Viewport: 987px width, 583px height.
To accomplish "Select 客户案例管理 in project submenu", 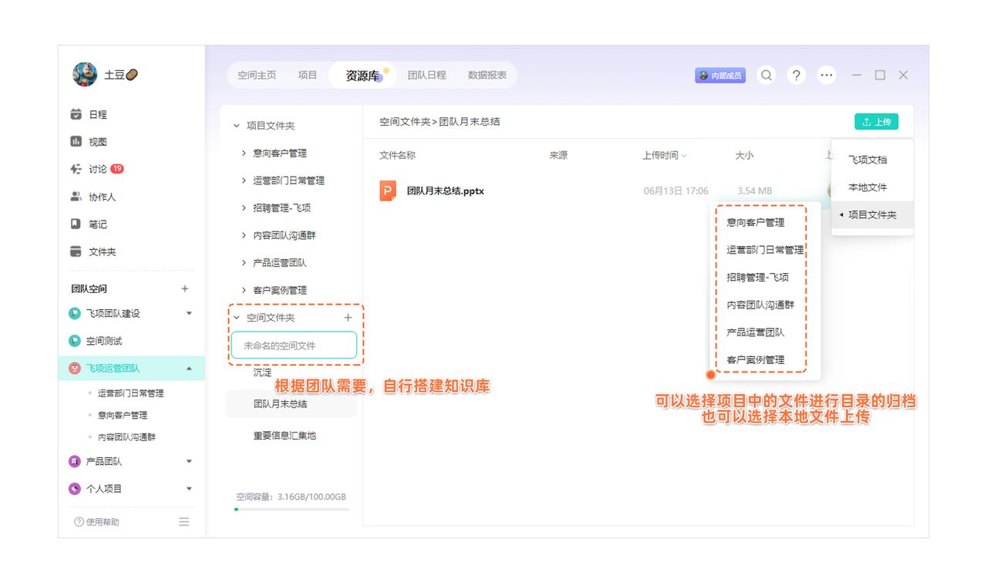I will 756,359.
